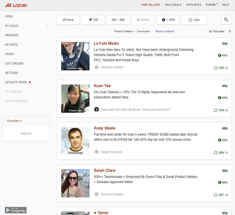Image resolution: width=235 pixels, height=215 pixels.
Task: Click reviewer avatar by 'Good run thanks!!'
Action: coord(97,194)
